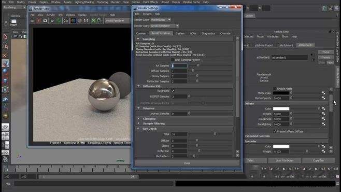
Task: Select the Scale tool cube icon
Action: [5, 81]
